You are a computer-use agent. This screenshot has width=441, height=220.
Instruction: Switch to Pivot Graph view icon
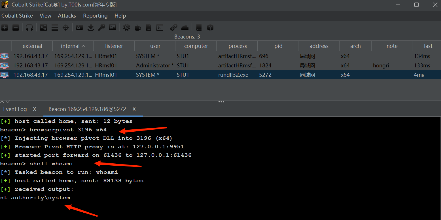point(43,27)
